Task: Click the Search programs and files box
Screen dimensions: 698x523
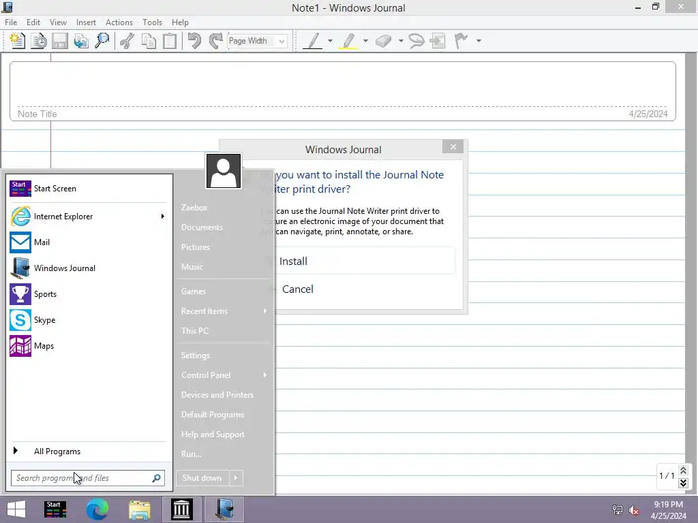Action: [x=88, y=478]
